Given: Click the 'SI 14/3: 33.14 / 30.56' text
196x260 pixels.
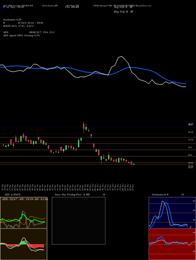Looking at the screenshot, I should click(31, 23).
